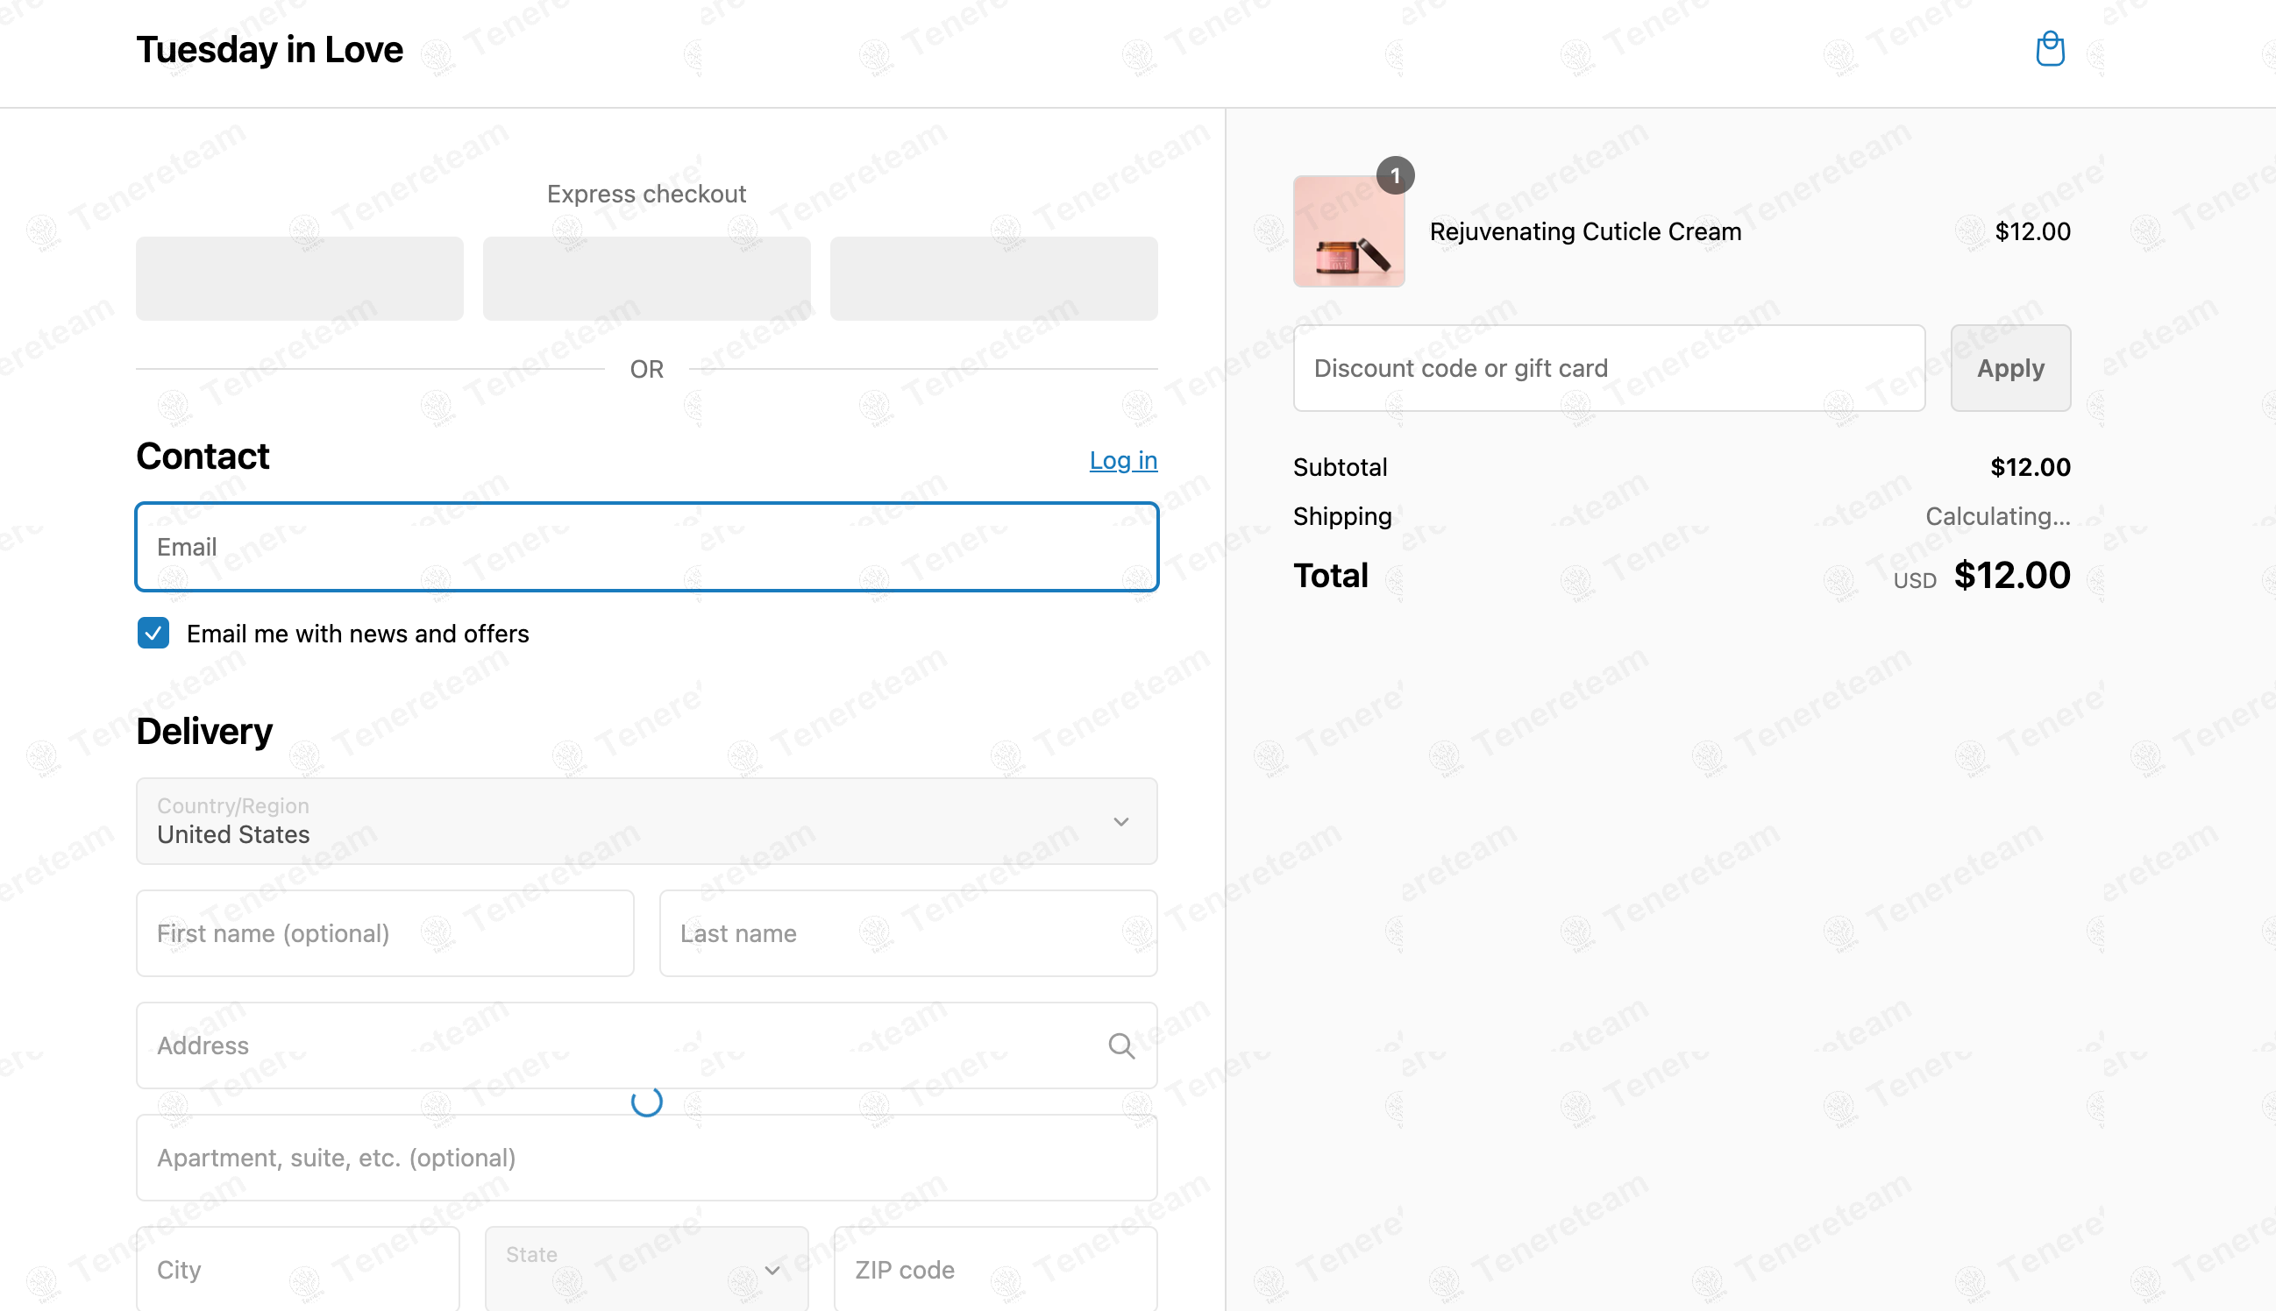Click the Address input field
Screen dimensions: 2276x1311
[x=647, y=1045]
